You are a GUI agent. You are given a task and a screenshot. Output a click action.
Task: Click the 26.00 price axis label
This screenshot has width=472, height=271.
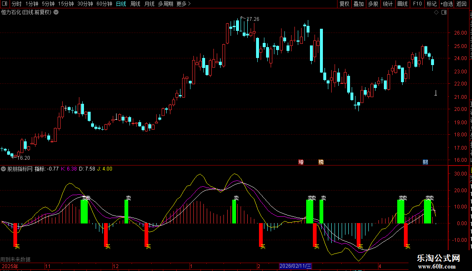tap(461, 33)
